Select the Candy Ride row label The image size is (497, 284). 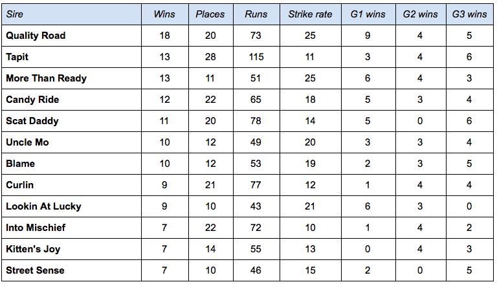point(32,100)
